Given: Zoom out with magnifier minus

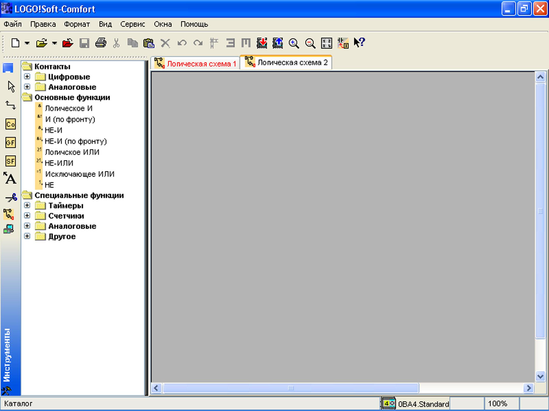Looking at the screenshot, I should click(310, 43).
